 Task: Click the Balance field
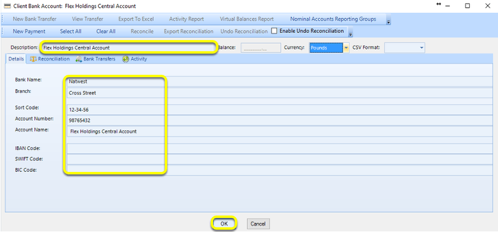[261, 48]
